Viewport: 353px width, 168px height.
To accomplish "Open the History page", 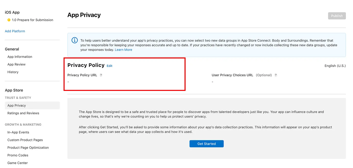I will [x=13, y=72].
